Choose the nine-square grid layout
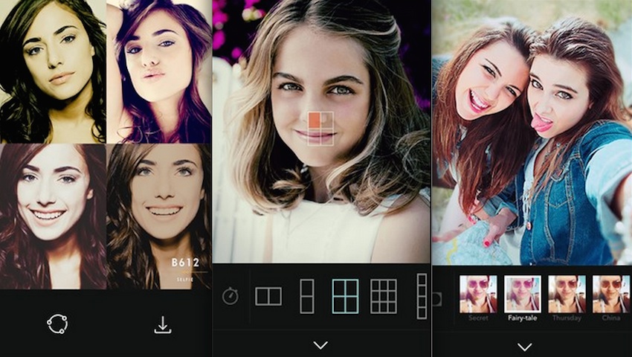The image size is (632, 357). (384, 296)
